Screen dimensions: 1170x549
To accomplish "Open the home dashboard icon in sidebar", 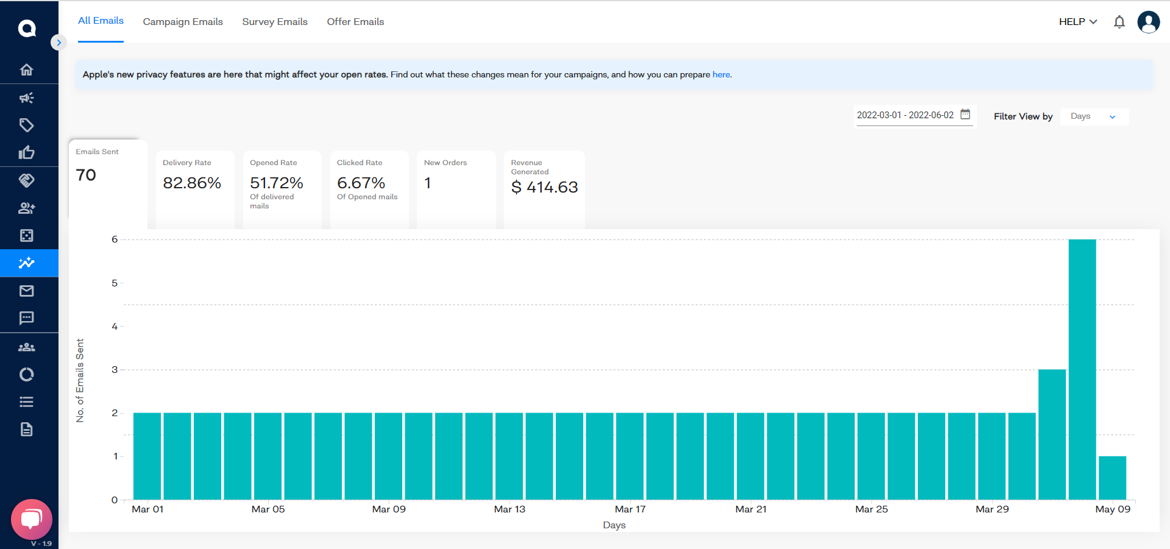I will [26, 69].
